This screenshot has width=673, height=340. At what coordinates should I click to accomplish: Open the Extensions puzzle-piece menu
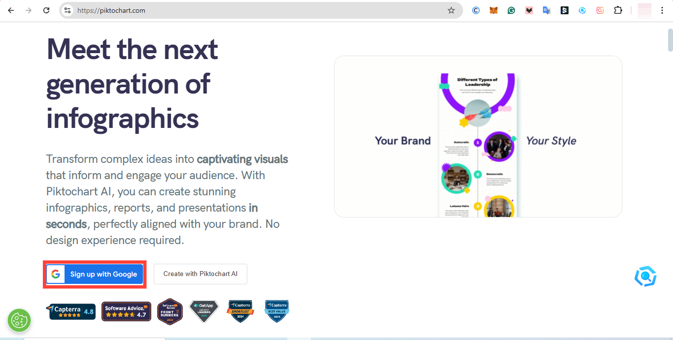point(618,10)
